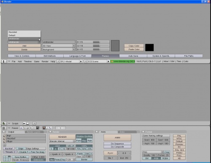
Task: Select the Shading sphere context icon
Action: (x=27, y=128)
